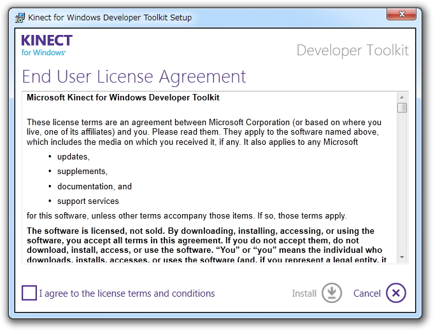Click the Install download arrow icon
433x331 pixels.
point(332,293)
